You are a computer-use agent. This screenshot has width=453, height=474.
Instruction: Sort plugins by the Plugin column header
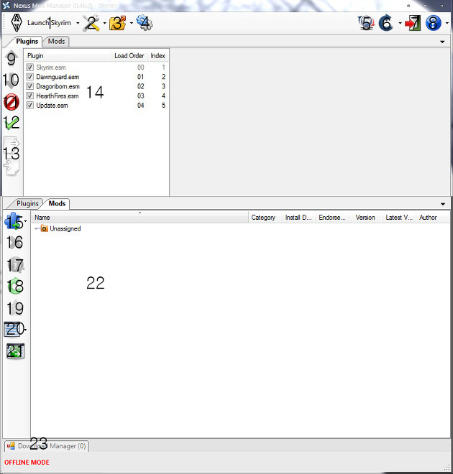(x=67, y=55)
